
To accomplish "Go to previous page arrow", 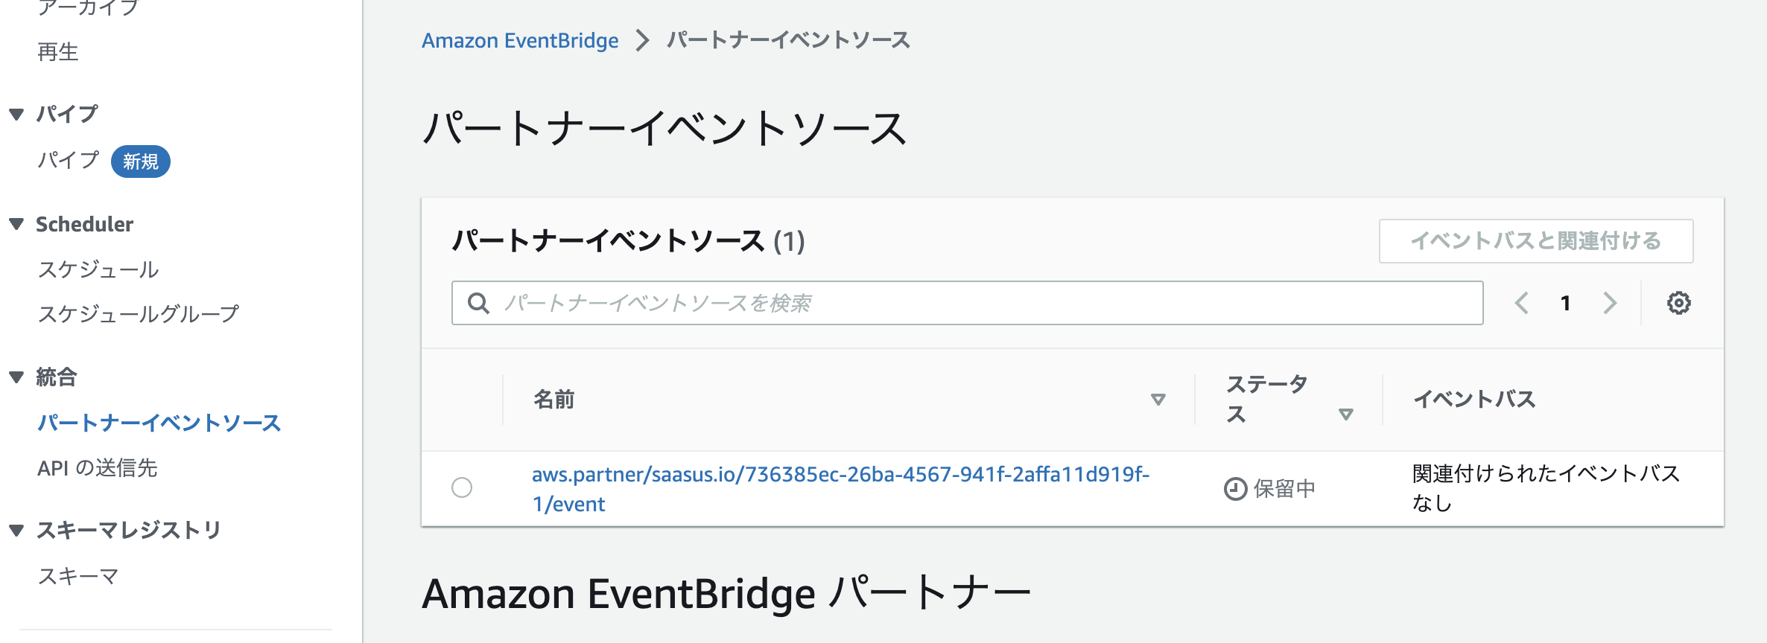I will [x=1522, y=303].
